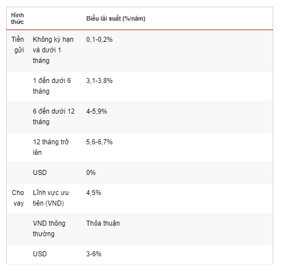
Task: Click 'Không kỳ hạn và dưới 1 tháng' cell
Action: (53, 50)
